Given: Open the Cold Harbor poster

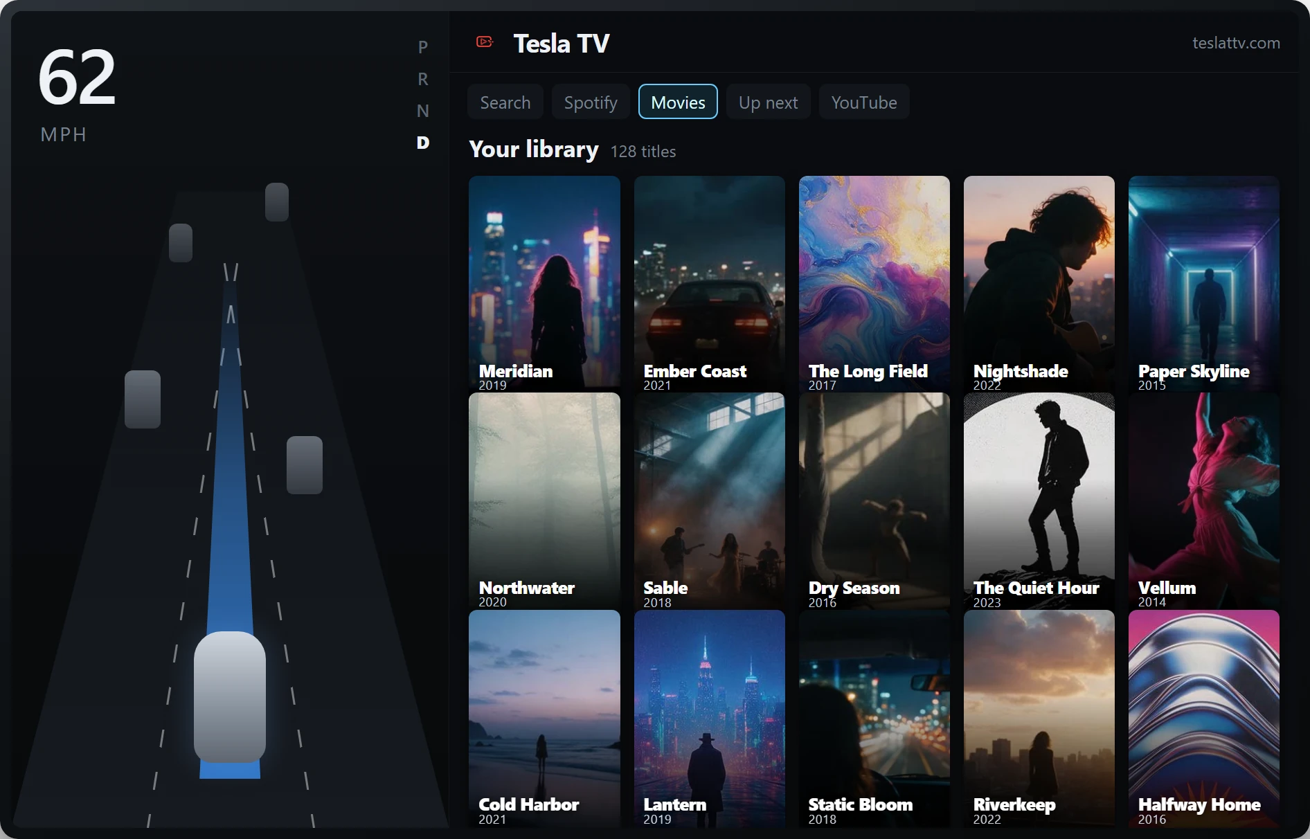Looking at the screenshot, I should tap(544, 719).
